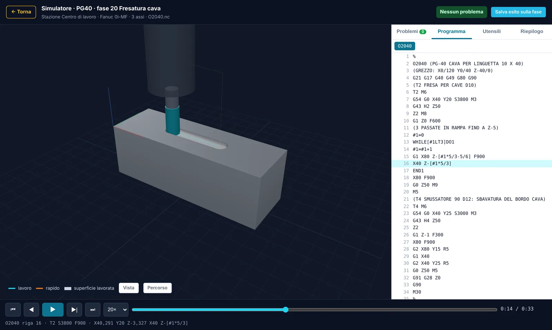Open the 20× playback speed dropdown
Screen dimensions: 552x330
pyautogui.click(x=116, y=310)
